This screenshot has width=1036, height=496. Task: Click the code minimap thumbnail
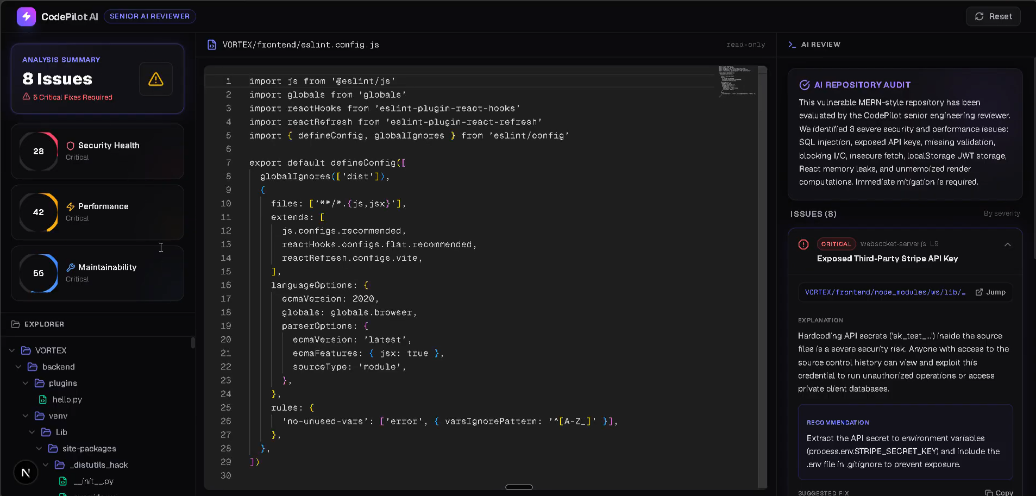[737, 81]
